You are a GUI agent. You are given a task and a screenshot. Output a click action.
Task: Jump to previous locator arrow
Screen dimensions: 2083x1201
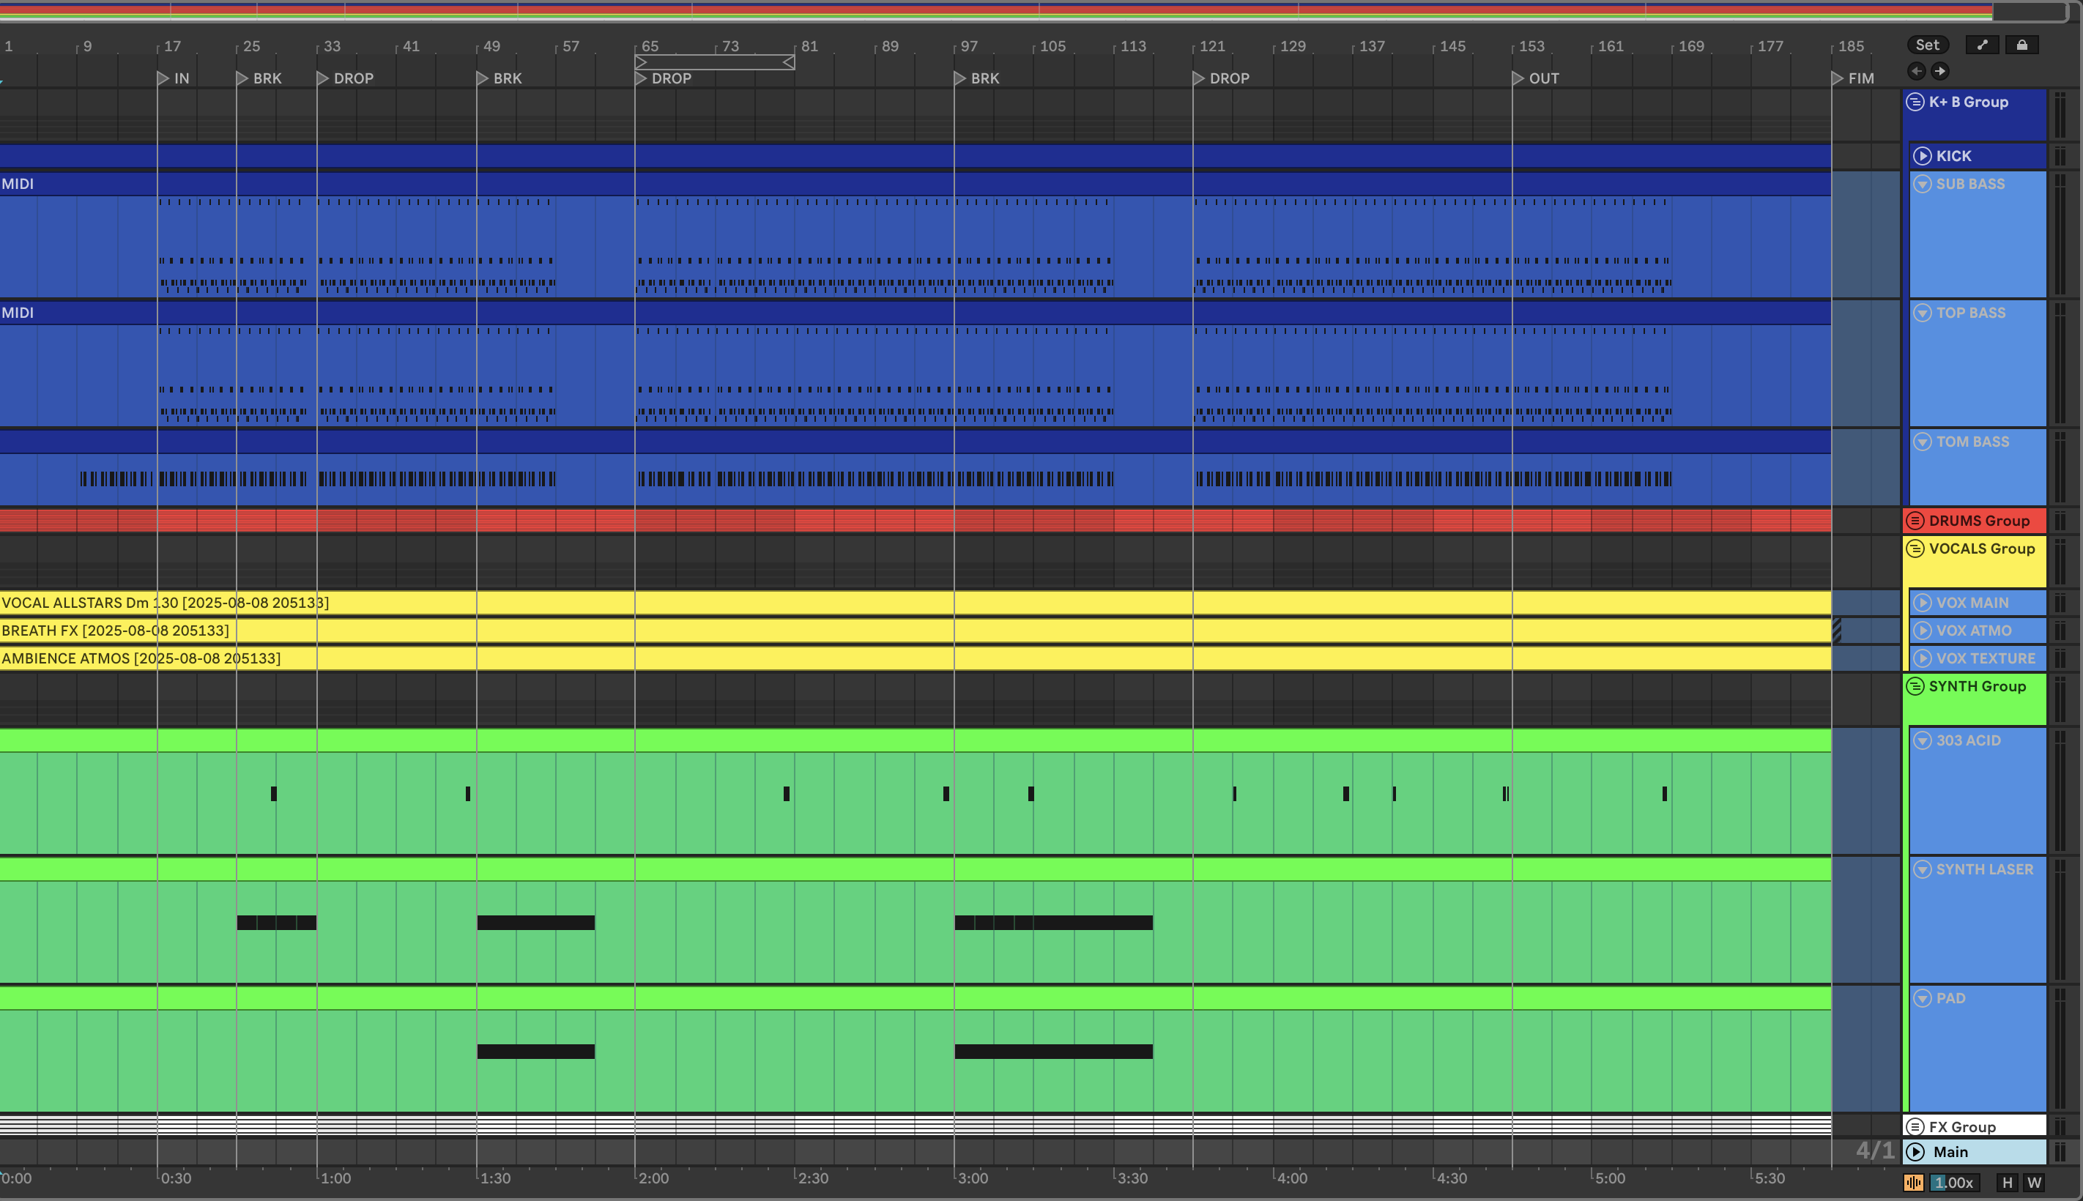[1916, 71]
